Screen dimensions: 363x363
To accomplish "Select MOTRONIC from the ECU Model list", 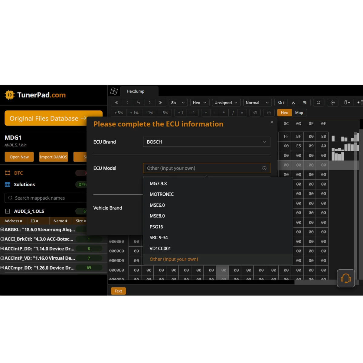I will tap(162, 194).
